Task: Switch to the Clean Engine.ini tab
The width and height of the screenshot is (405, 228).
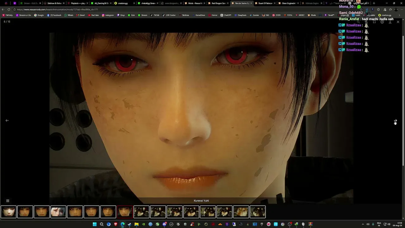Action: pos(288,3)
